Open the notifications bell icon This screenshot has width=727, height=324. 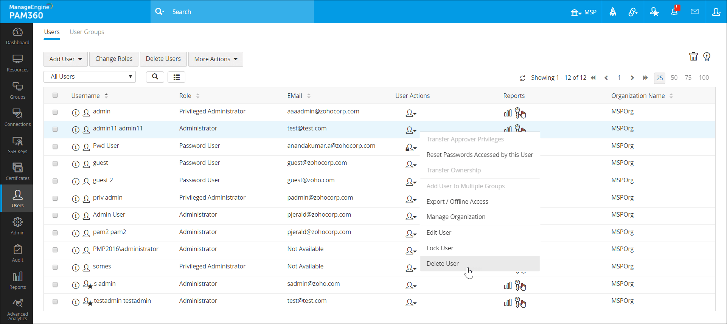tap(674, 12)
